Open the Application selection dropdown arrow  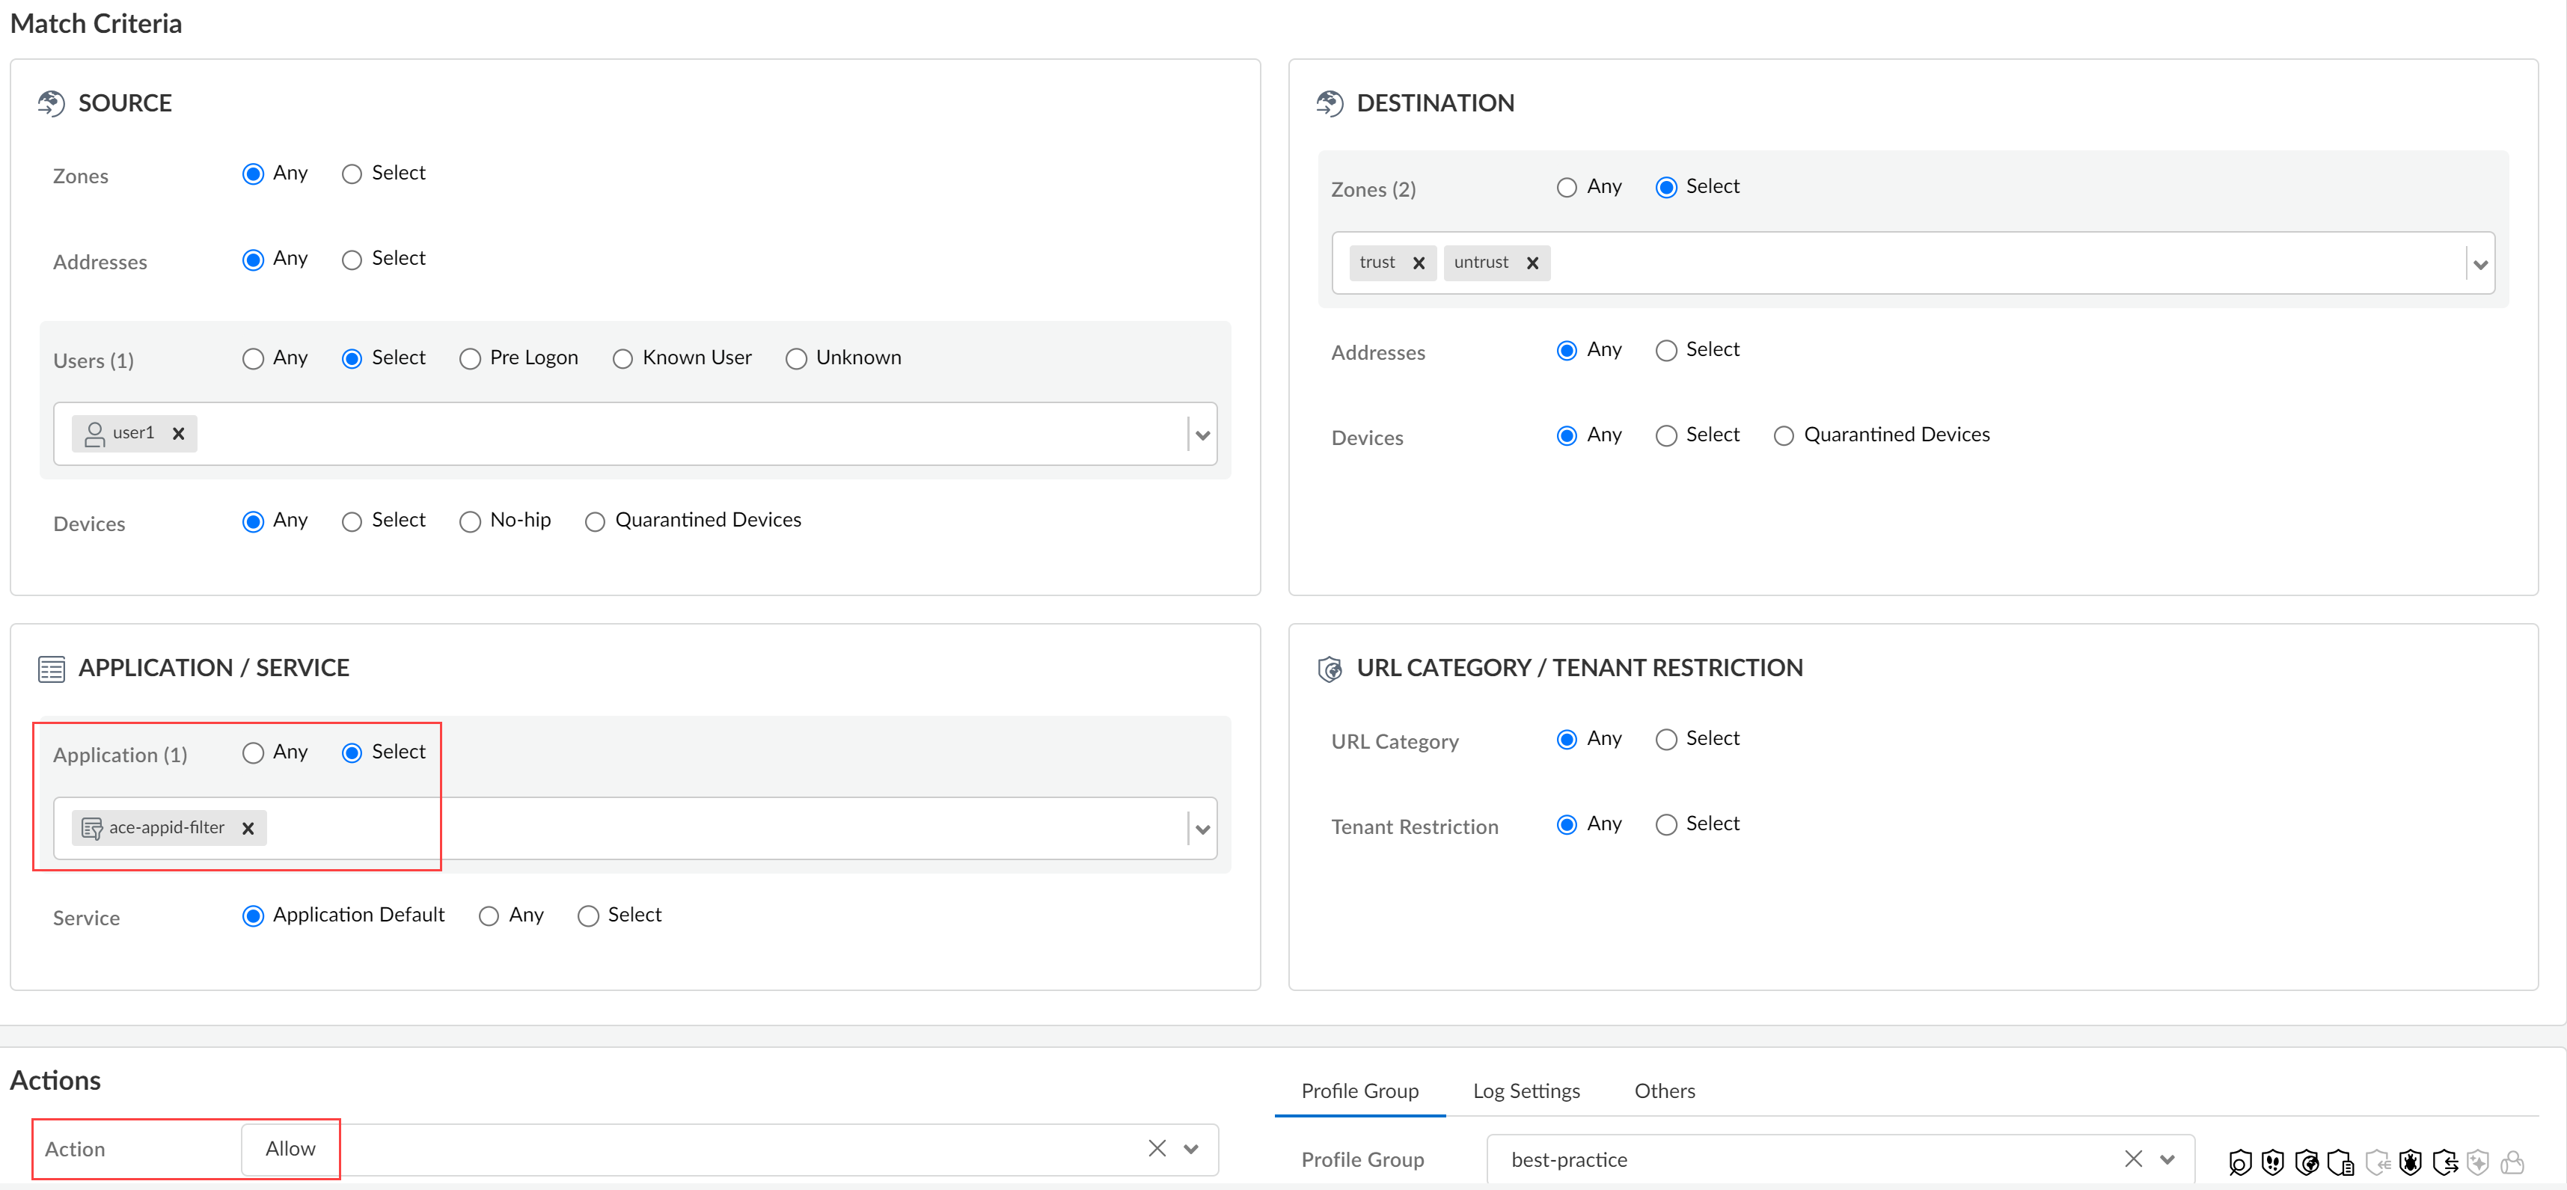click(1203, 829)
